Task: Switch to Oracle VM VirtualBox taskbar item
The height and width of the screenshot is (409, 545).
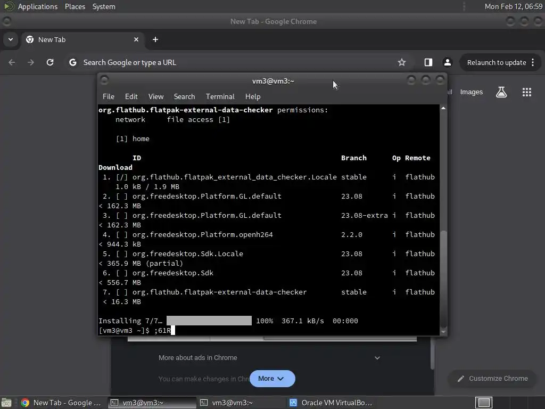Action: pos(330,403)
